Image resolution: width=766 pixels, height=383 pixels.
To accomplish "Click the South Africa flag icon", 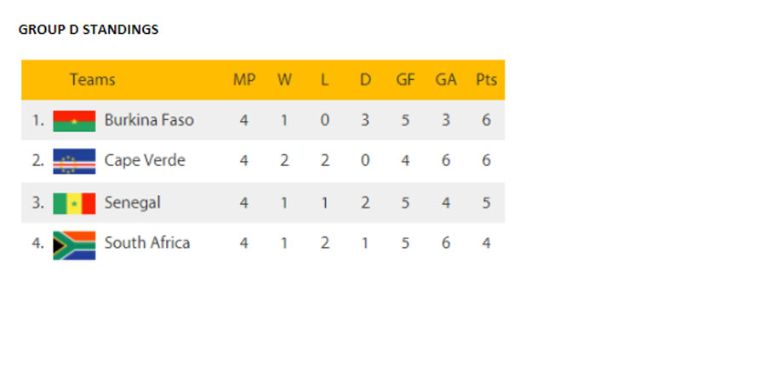I will [74, 243].
